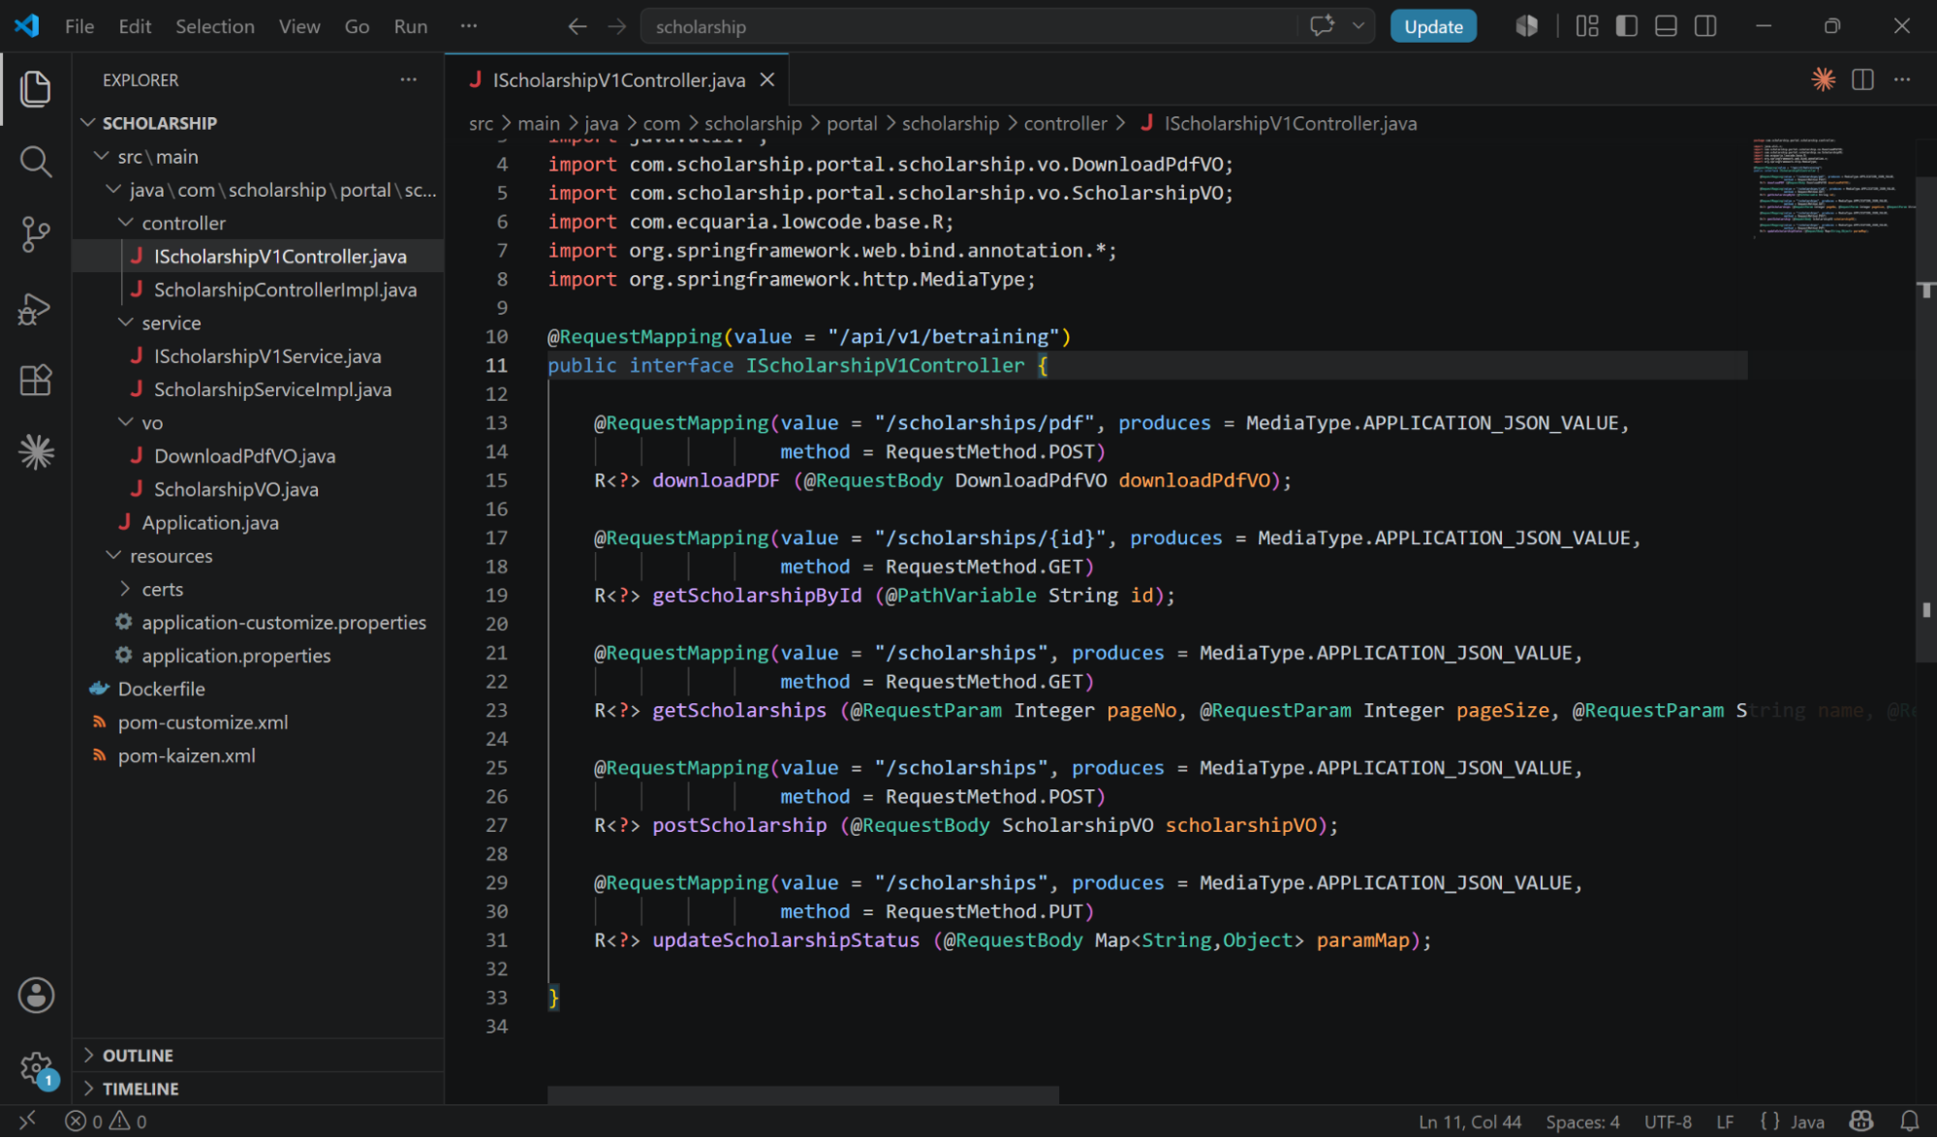Open the Selection menu
1937x1138 pixels.
pyautogui.click(x=214, y=26)
